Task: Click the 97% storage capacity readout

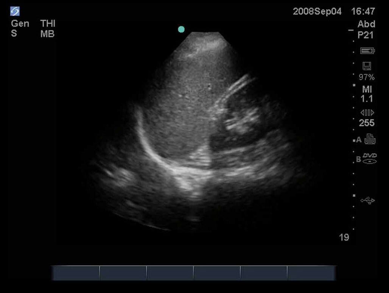Action: point(366,78)
